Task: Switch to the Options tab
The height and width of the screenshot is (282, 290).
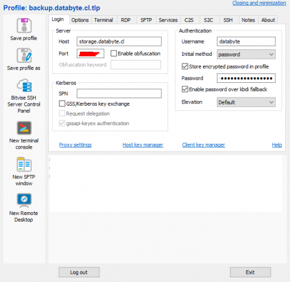Action: click(x=80, y=20)
